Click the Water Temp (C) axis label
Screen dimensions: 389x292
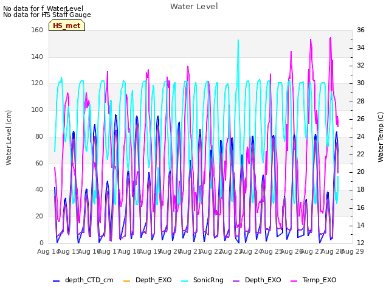(x=380, y=137)
